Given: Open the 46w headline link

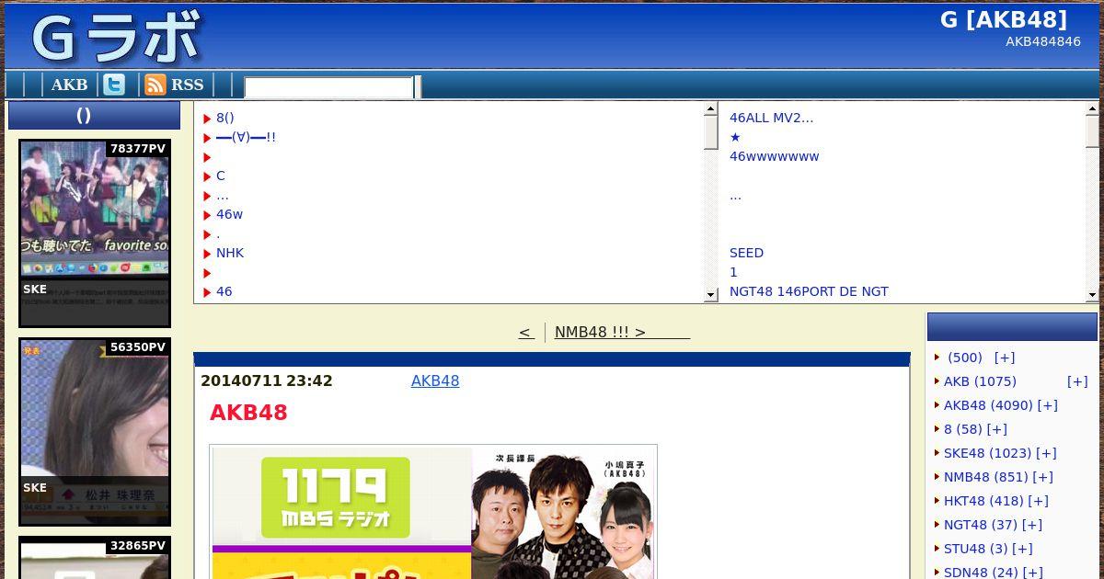Looking at the screenshot, I should coord(229,214).
